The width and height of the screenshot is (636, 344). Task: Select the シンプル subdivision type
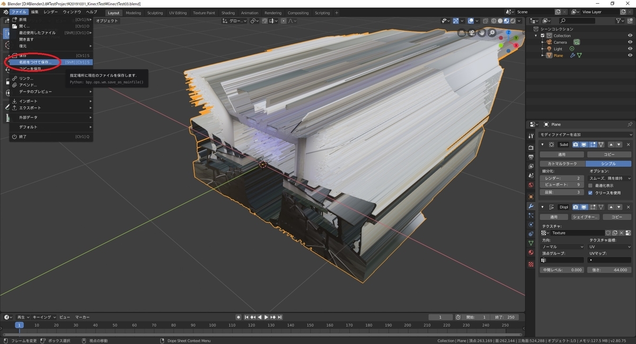[608, 164]
